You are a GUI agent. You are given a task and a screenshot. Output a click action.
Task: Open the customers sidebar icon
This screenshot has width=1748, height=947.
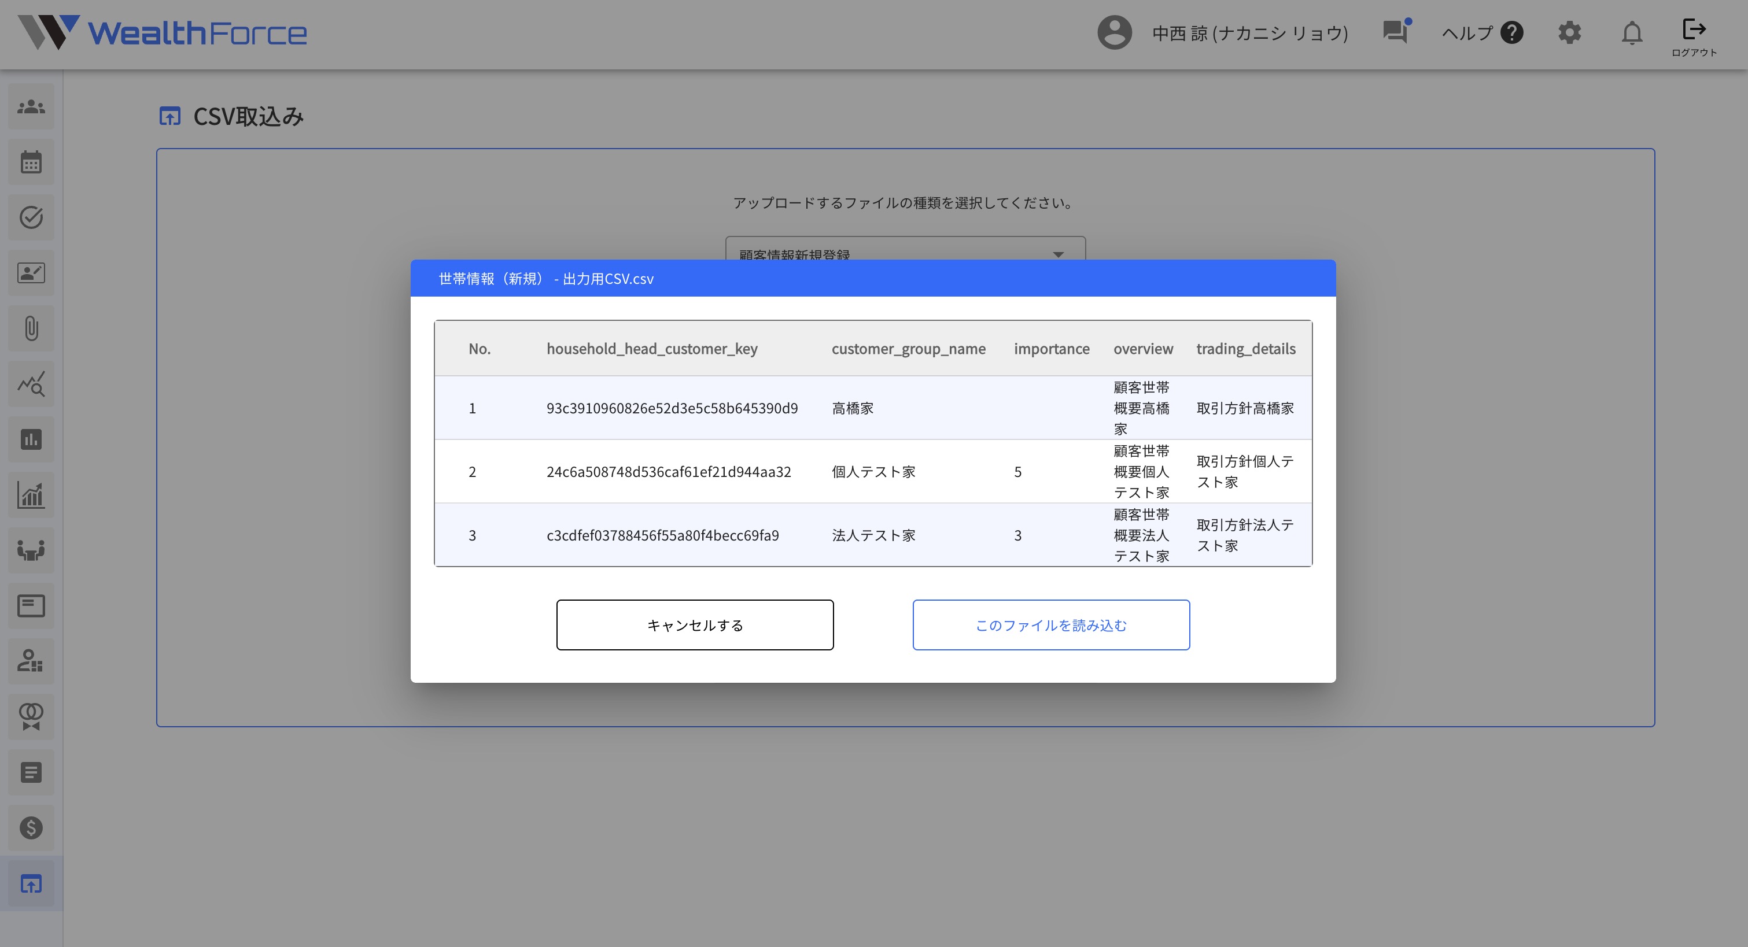tap(31, 106)
